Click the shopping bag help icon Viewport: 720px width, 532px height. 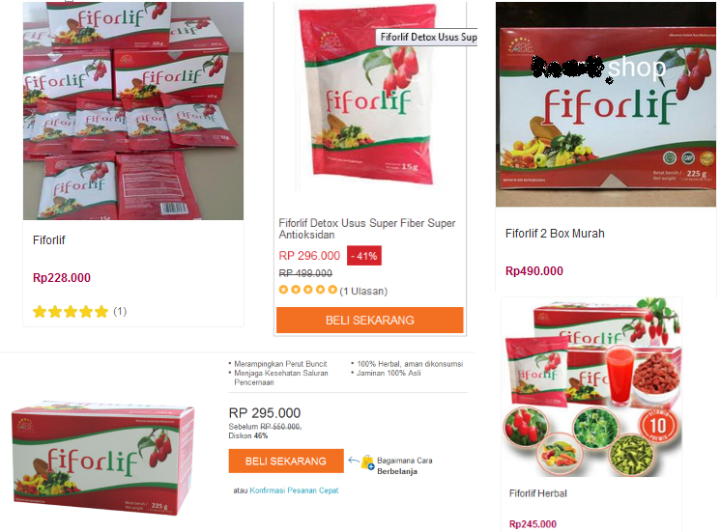coord(368,462)
